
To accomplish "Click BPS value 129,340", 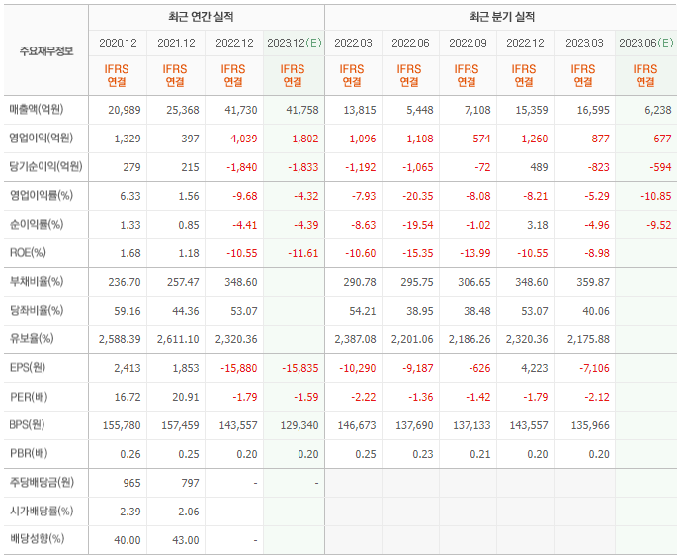I will [299, 425].
